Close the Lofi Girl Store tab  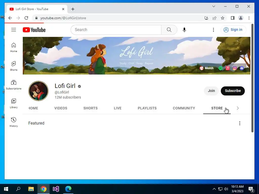pos(63,9)
